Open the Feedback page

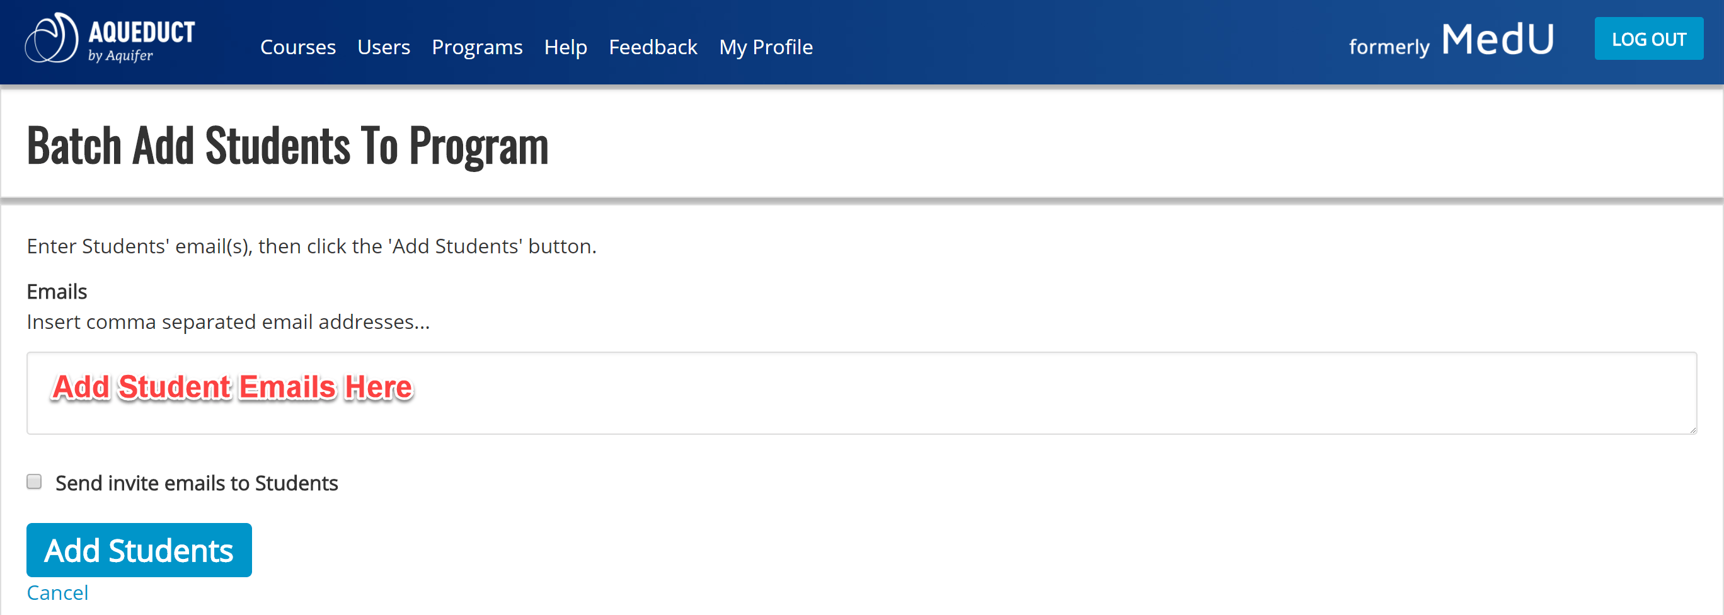tap(653, 47)
